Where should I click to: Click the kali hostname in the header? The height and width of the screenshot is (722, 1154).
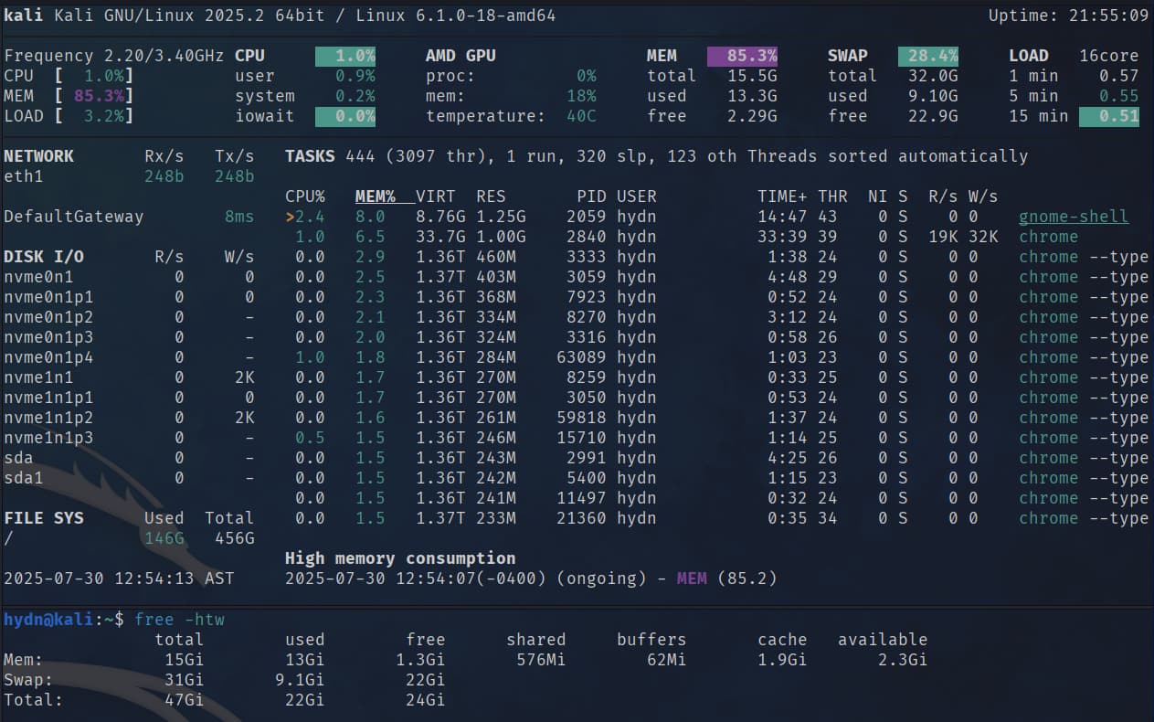[23, 16]
